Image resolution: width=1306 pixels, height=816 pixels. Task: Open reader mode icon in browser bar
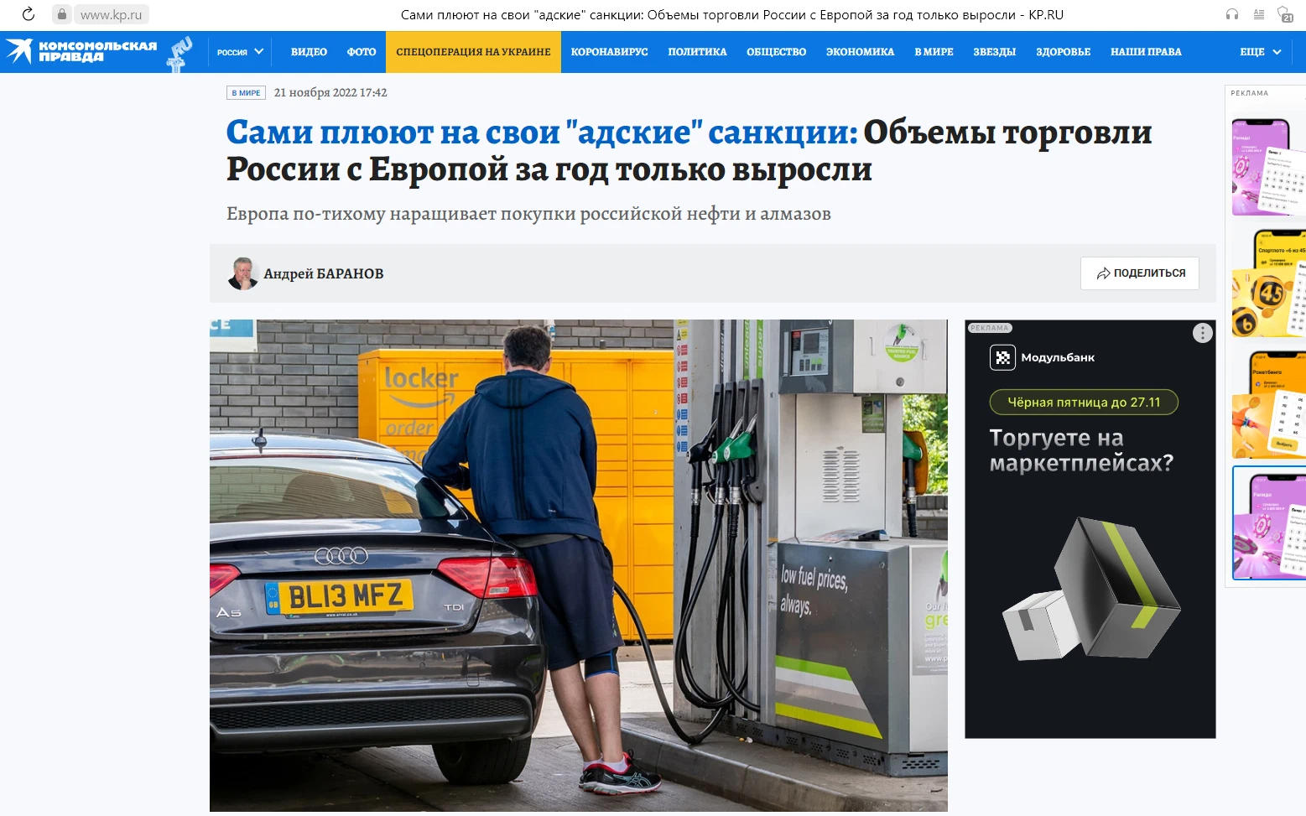click(x=1258, y=14)
